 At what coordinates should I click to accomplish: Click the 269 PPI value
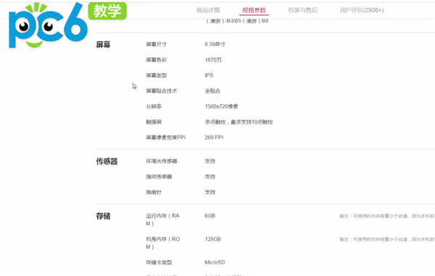tap(214, 138)
